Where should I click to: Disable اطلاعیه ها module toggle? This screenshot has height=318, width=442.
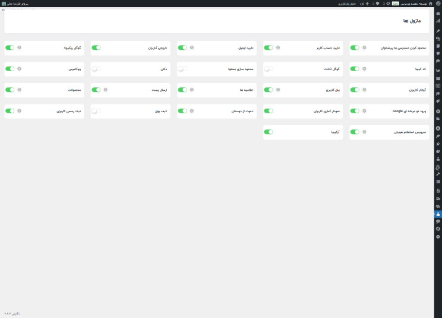tap(182, 90)
